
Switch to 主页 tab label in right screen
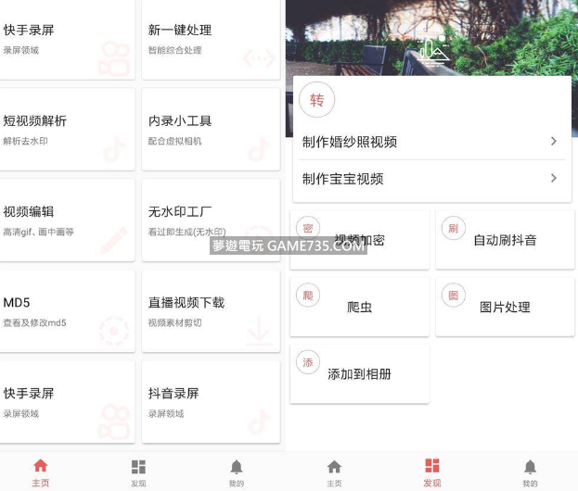[334, 484]
